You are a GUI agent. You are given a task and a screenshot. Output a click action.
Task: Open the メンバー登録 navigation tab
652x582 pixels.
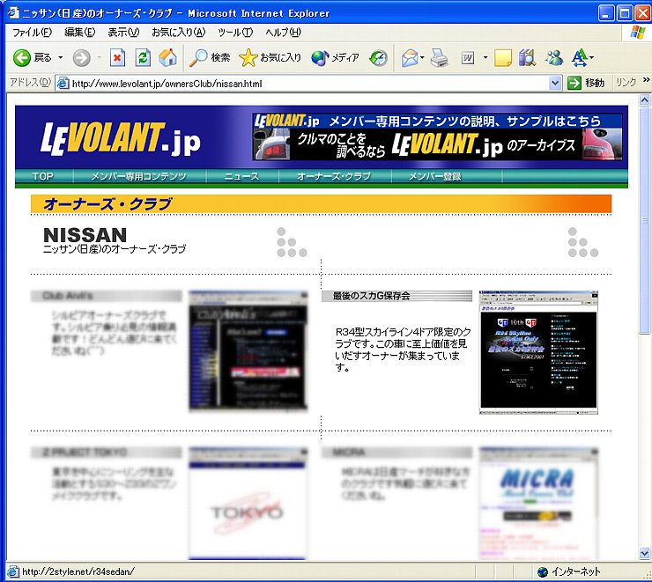click(x=435, y=176)
